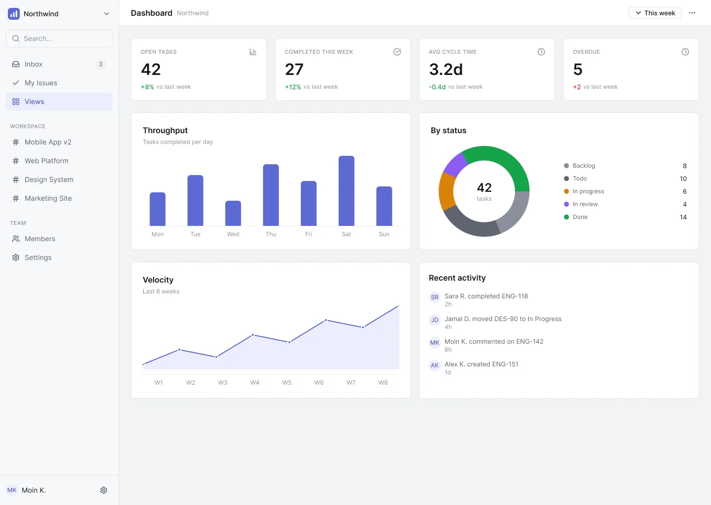Open Settings from the sidebar
This screenshot has width=711, height=505.
click(x=59, y=257)
